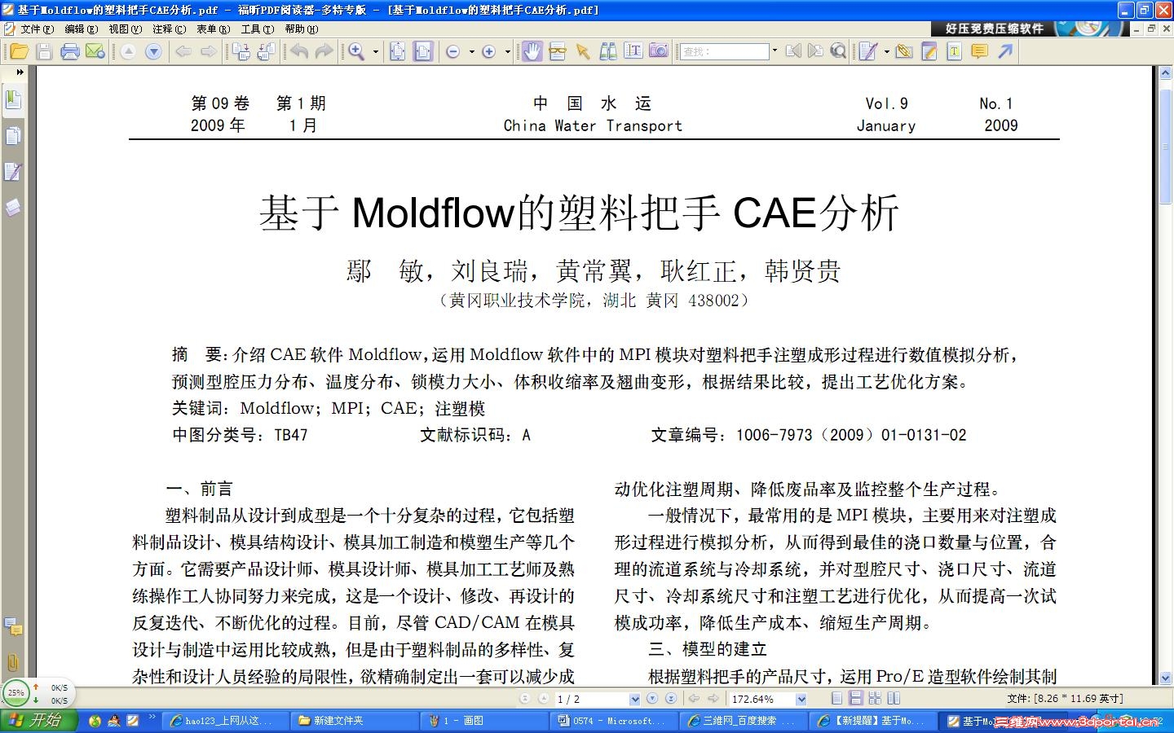Click into the 查找 find input field

(726, 51)
